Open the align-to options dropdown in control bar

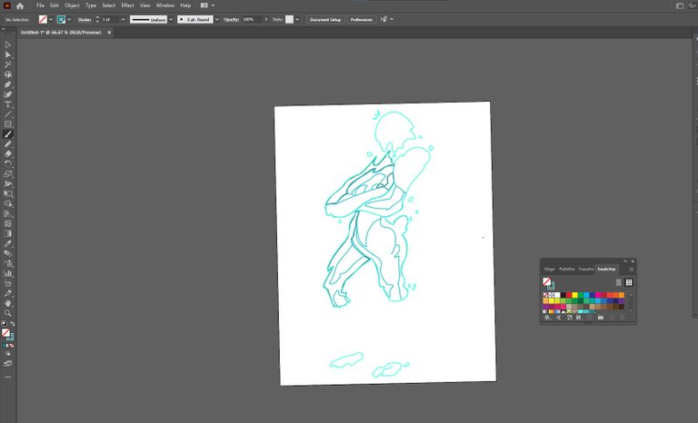click(x=392, y=20)
